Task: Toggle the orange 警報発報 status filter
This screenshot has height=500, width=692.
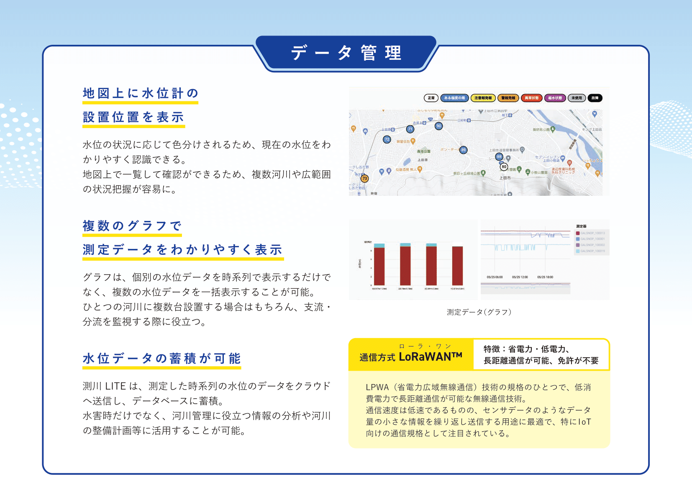Action: point(508,98)
